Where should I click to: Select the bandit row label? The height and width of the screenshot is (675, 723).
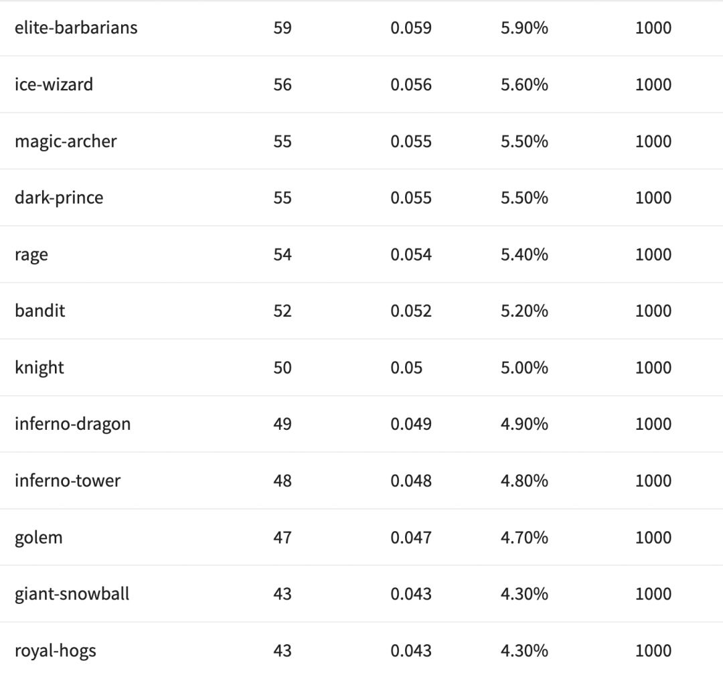(40, 311)
